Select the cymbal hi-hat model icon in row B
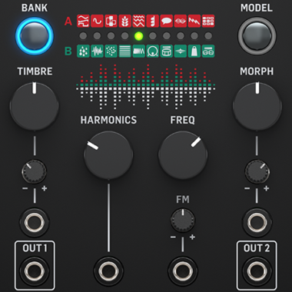Screen dimensions: 292x292 [x=181, y=51]
